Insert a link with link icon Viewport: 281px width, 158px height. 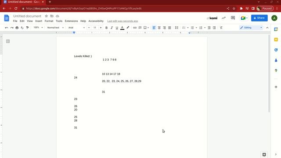click(x=135, y=28)
